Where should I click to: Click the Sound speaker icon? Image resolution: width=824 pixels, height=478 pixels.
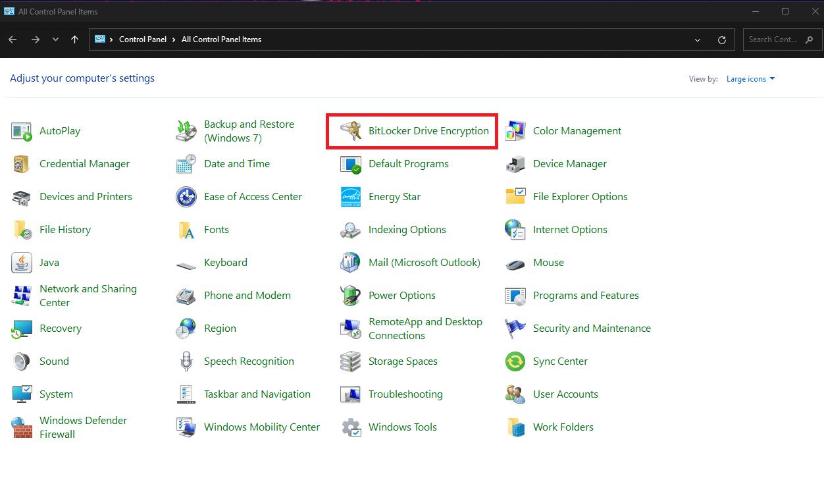[x=22, y=361]
